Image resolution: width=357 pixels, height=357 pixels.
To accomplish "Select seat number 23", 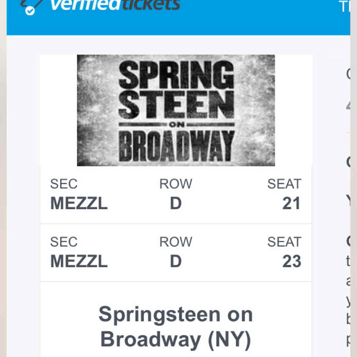I will (291, 261).
